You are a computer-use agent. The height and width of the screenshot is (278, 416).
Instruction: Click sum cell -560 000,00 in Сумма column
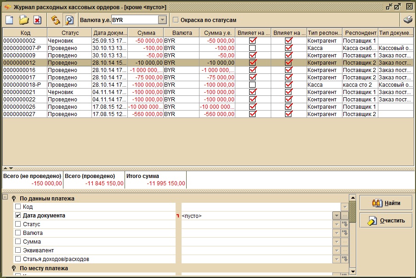tap(146, 114)
